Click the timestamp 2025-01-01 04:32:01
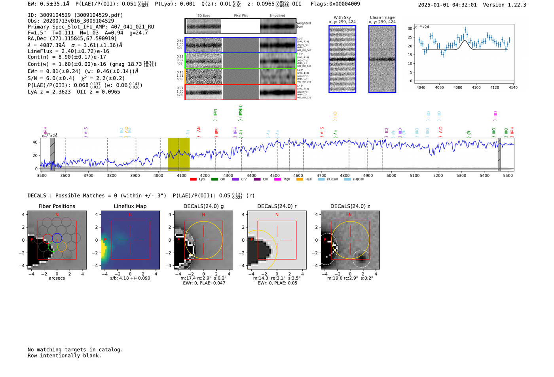The image size is (554, 377). pos(448,5)
